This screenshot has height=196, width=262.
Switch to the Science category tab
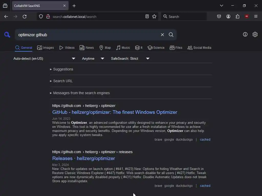pyautogui.click(x=156, y=48)
